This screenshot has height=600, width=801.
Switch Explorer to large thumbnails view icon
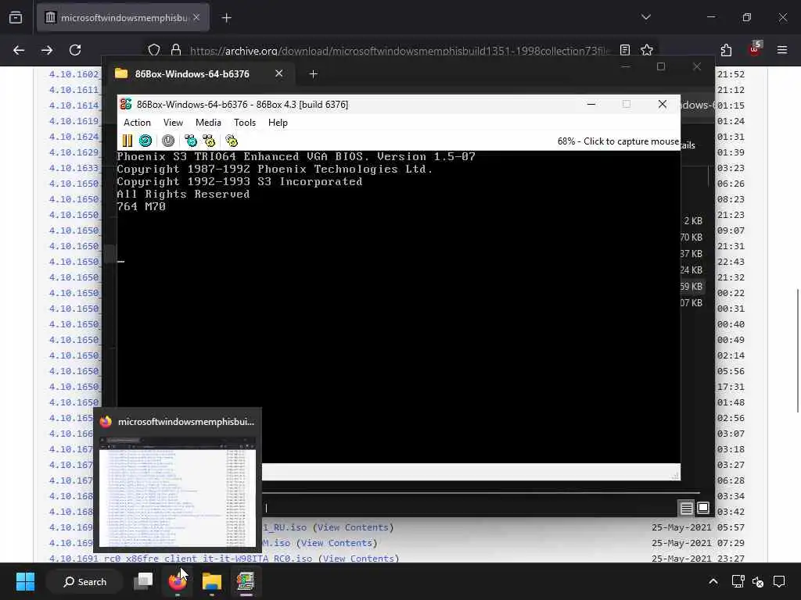pyautogui.click(x=703, y=508)
